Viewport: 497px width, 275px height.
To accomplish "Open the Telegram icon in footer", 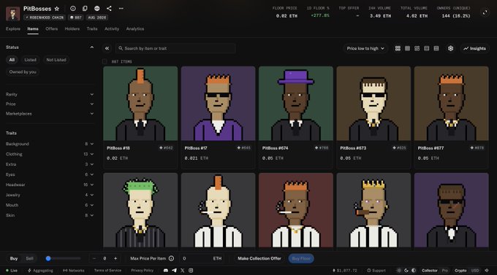I will point(175,271).
